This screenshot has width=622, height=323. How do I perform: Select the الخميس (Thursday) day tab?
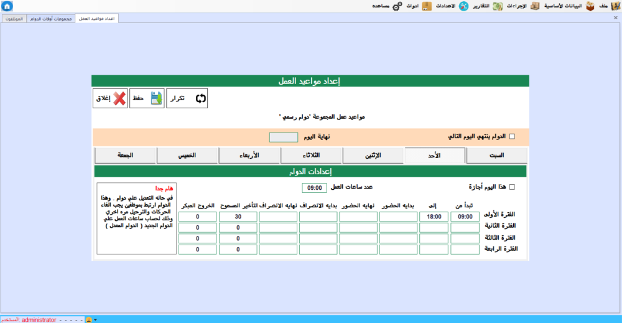186,156
